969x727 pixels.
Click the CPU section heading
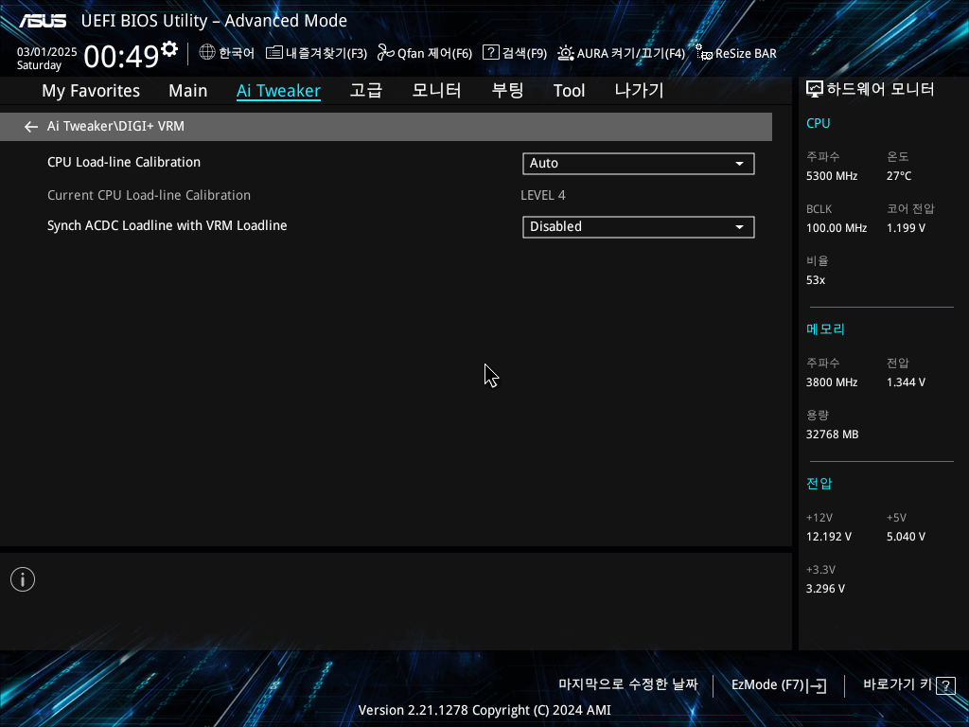point(819,123)
